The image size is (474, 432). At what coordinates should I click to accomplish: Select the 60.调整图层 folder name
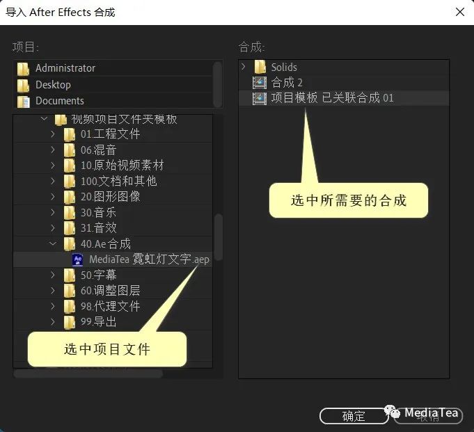point(111,291)
